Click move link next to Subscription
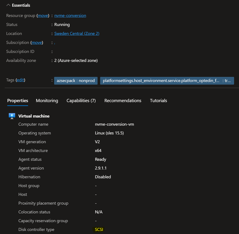The width and height of the screenshot is (239, 234). [37, 43]
